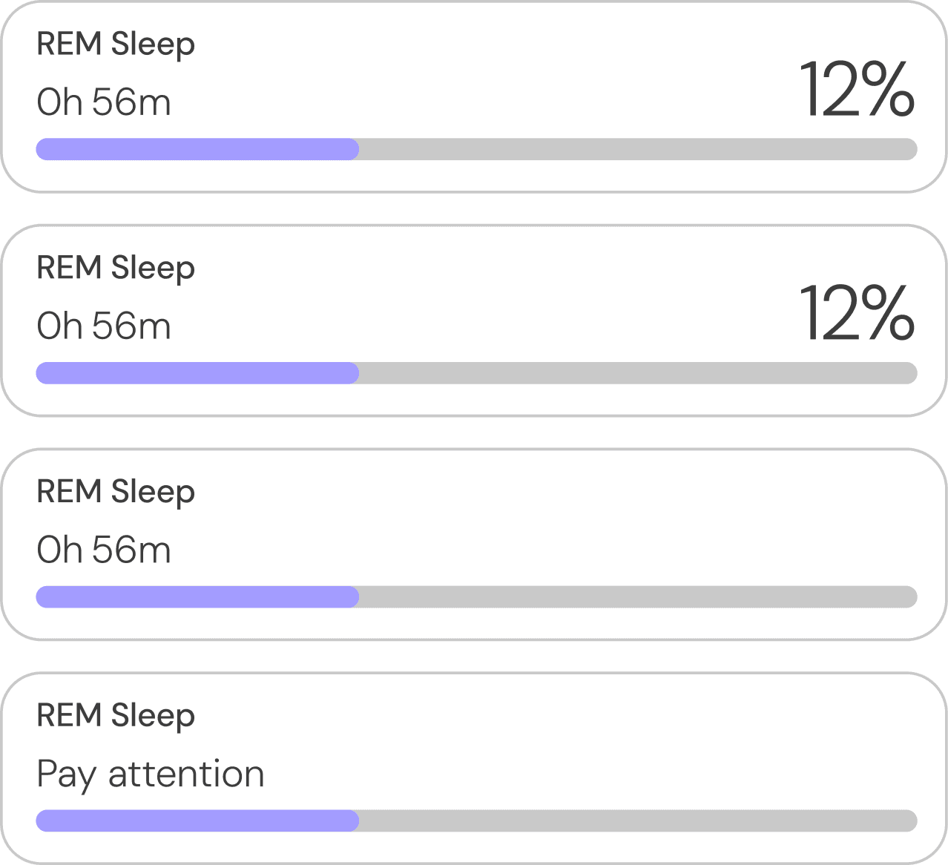Viewport: 948px width, 865px height.
Task: Tap the 12% percentage in the second card
Action: (856, 314)
